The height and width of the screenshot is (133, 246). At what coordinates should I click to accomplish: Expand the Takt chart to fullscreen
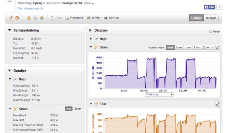pos(217,104)
